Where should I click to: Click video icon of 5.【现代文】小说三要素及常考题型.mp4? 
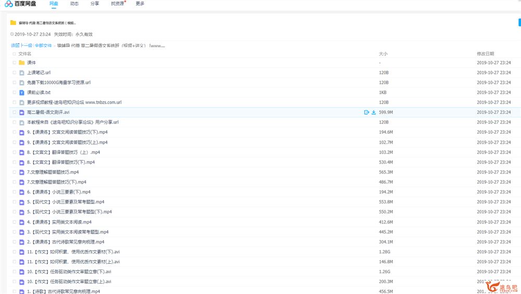coord(21,202)
